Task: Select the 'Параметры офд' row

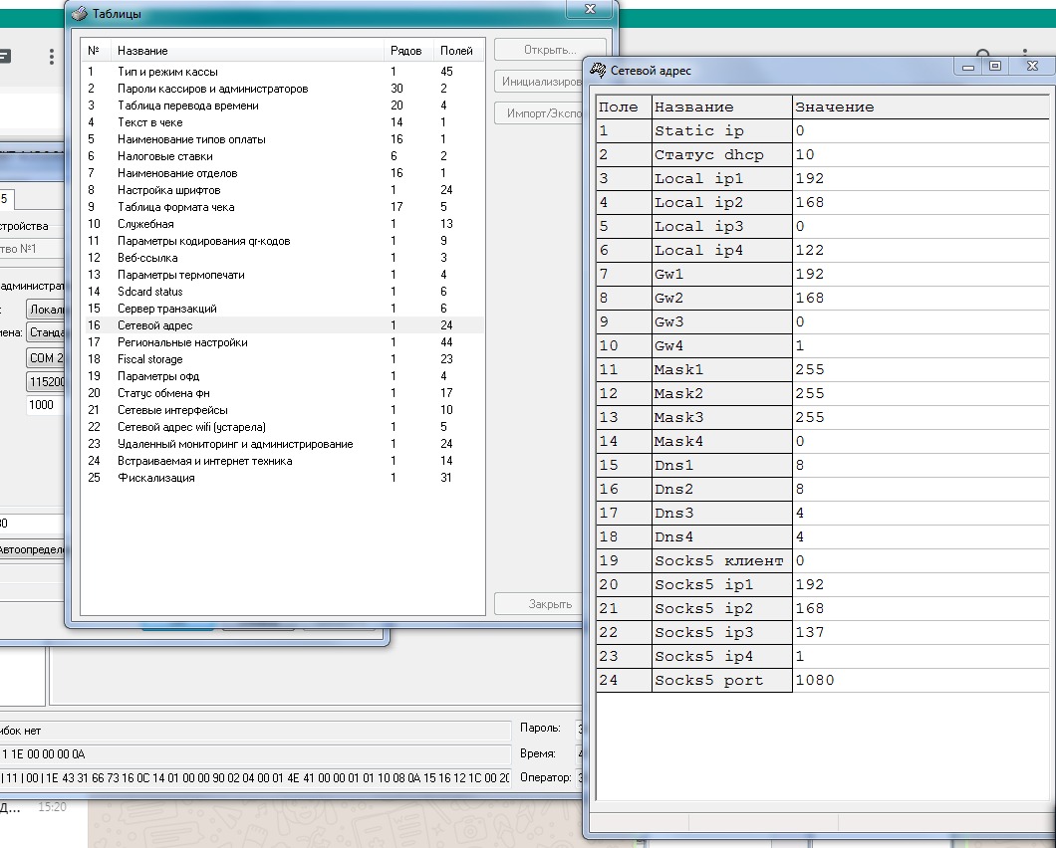Action: [x=283, y=376]
